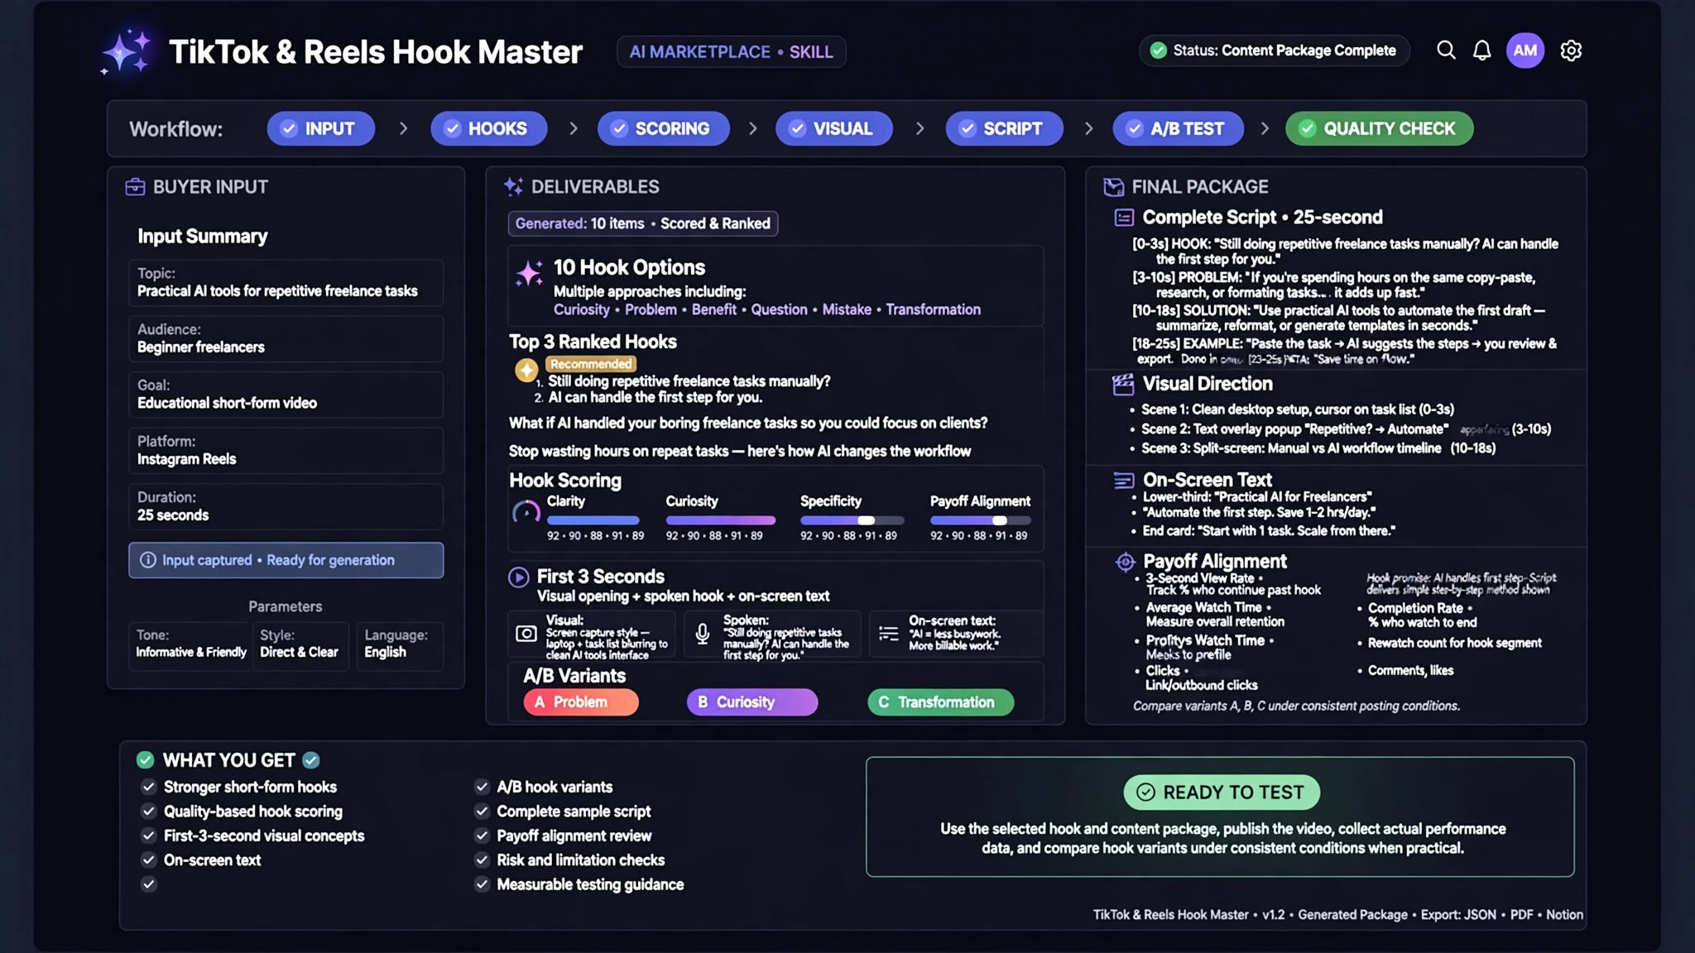This screenshot has height=953, width=1695.
Task: Click the Benefit hook approach link
Action: point(714,309)
